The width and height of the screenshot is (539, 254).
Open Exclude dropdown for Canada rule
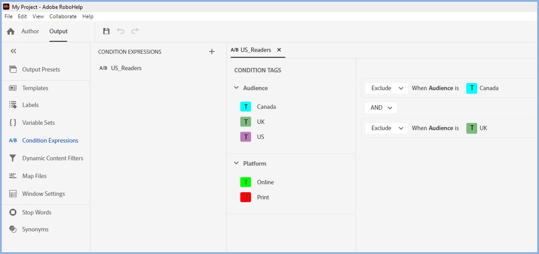point(386,88)
